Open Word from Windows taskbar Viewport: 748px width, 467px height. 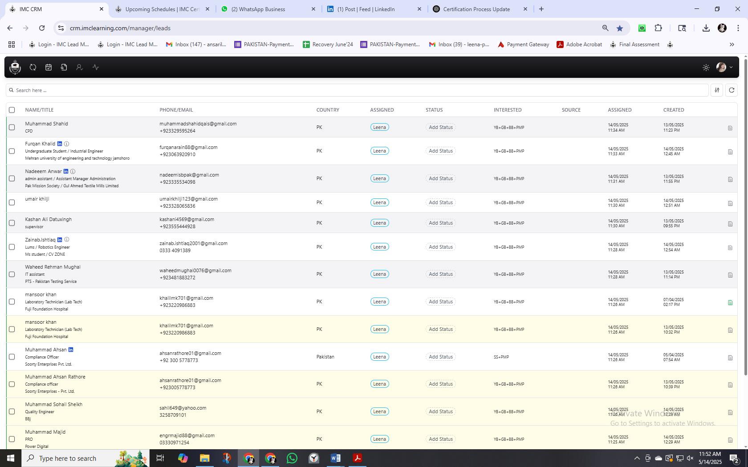point(336,458)
